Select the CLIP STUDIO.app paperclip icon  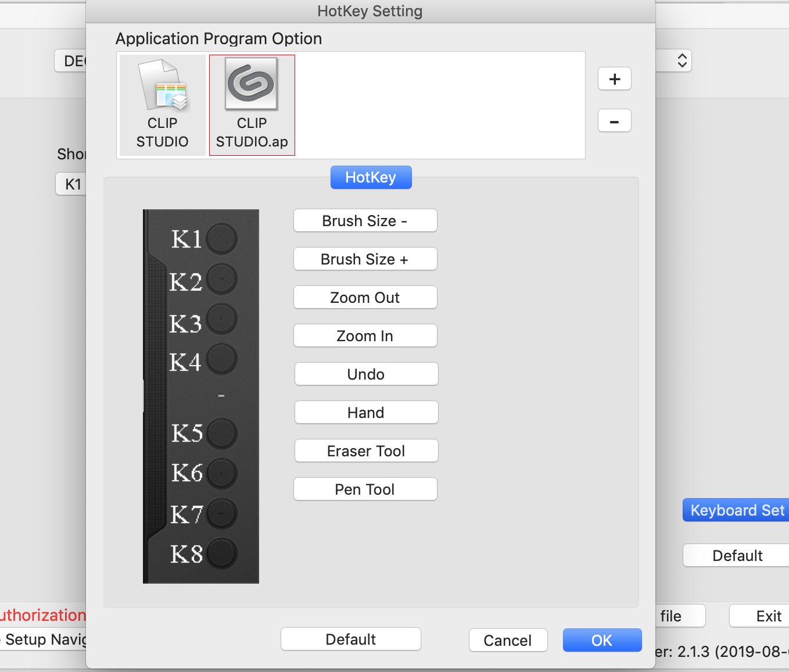[x=252, y=105]
